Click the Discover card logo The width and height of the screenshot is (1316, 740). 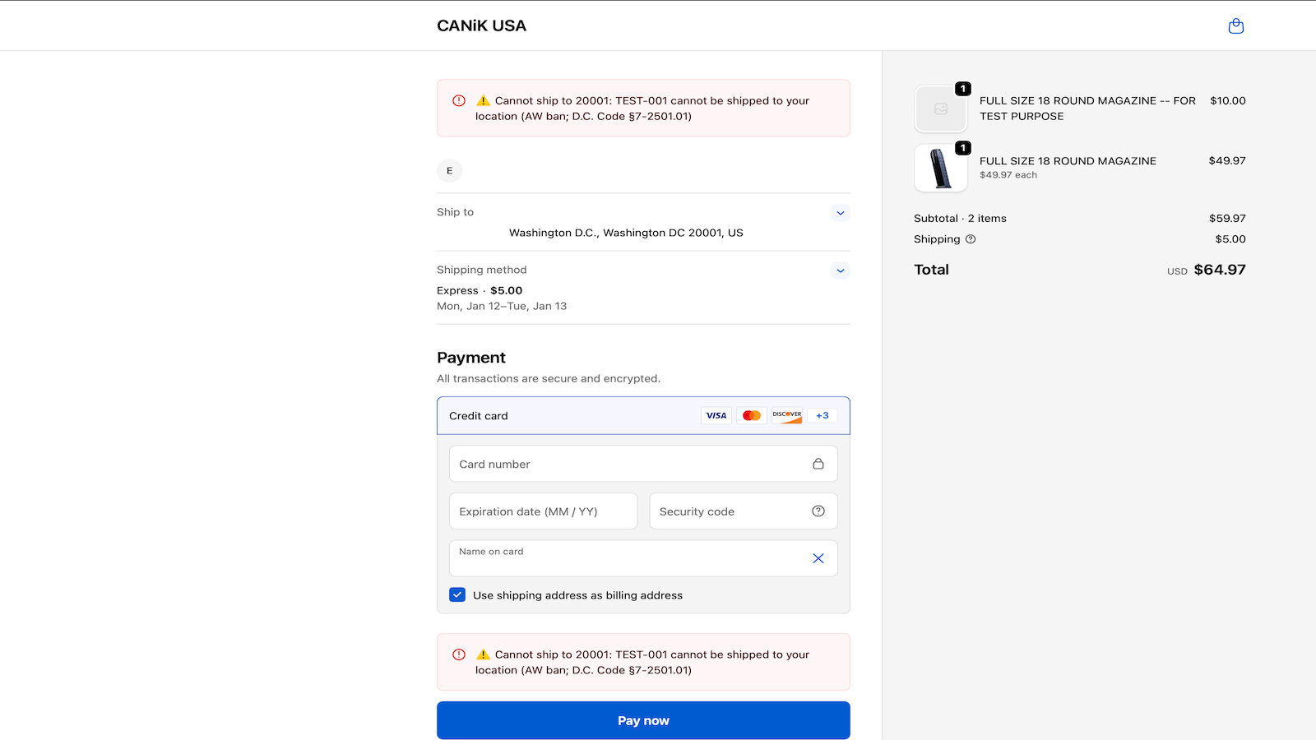tap(786, 416)
